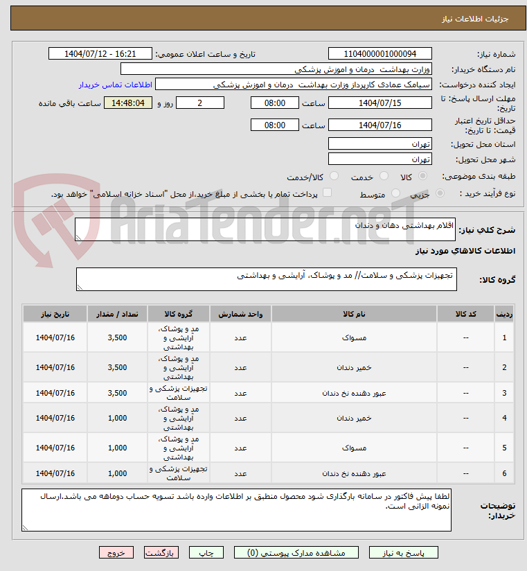Viewport: 527px width, 571px height.
Task: Select the متوسط purchase type radio
Action: click(x=395, y=193)
